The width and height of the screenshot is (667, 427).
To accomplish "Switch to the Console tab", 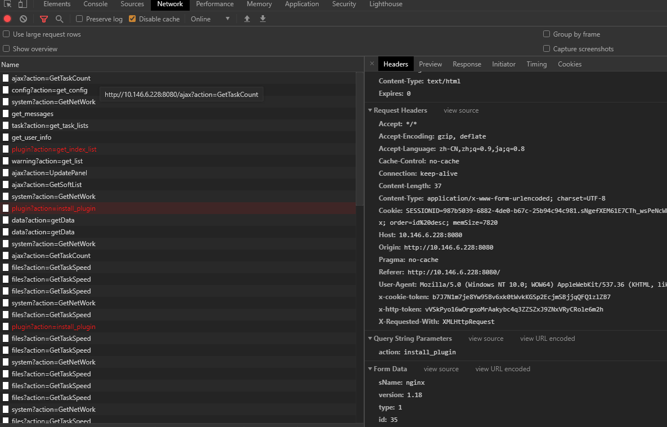I will tap(95, 4).
